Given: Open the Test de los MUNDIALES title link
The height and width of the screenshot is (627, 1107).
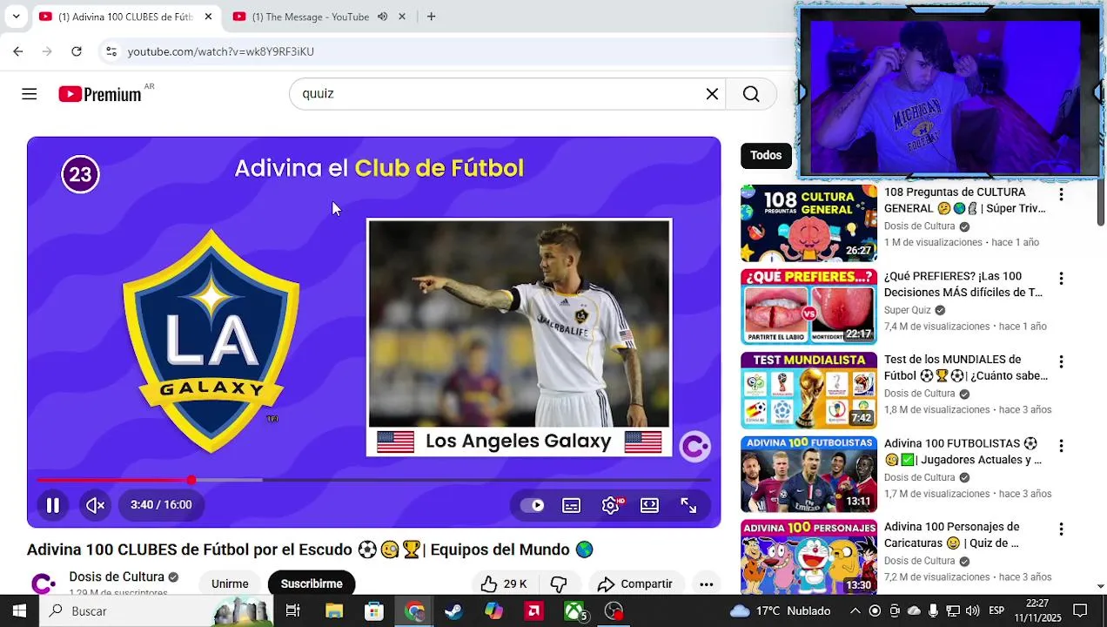Looking at the screenshot, I should point(965,367).
